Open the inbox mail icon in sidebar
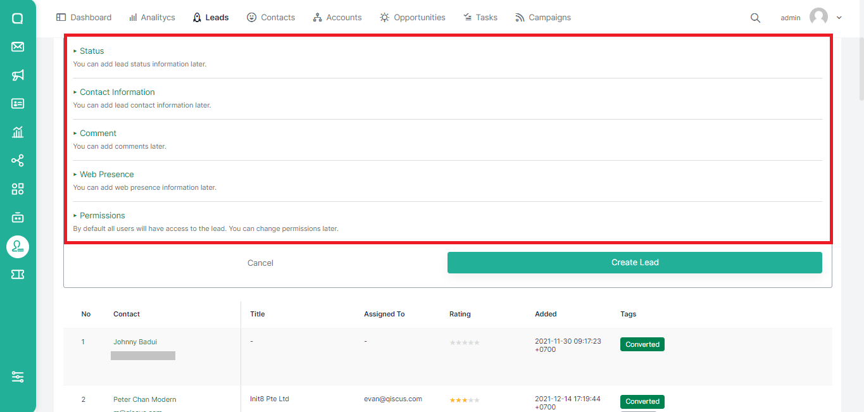Screen dimensions: 864x412 18,47
